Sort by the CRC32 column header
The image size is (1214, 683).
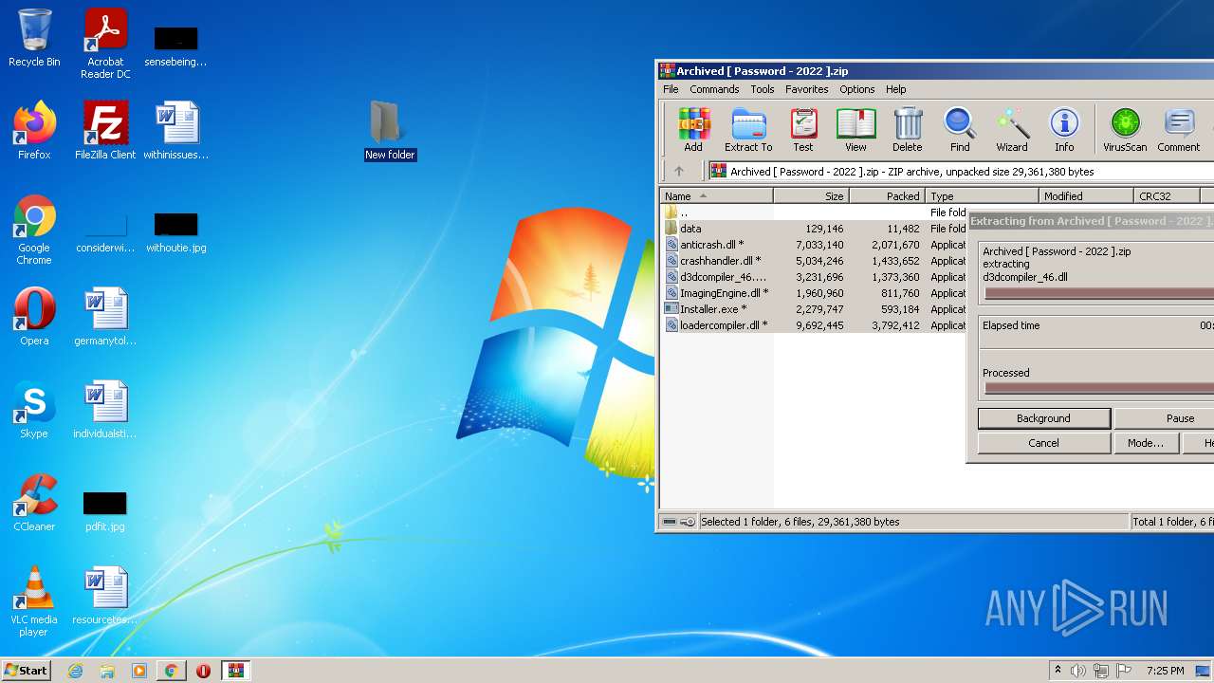(x=1167, y=196)
